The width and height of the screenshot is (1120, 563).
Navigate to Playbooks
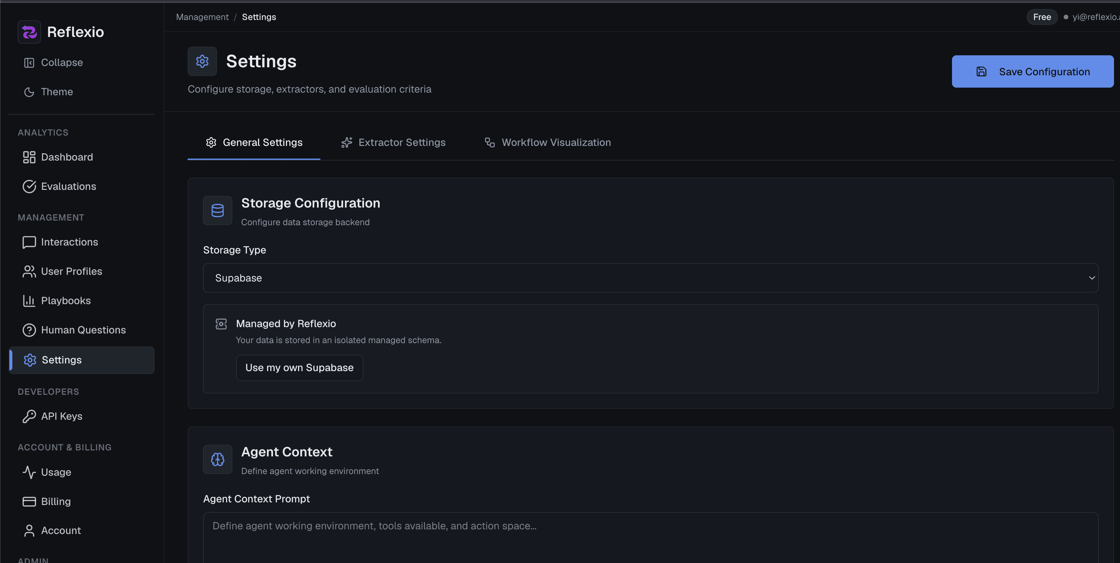coord(82,300)
